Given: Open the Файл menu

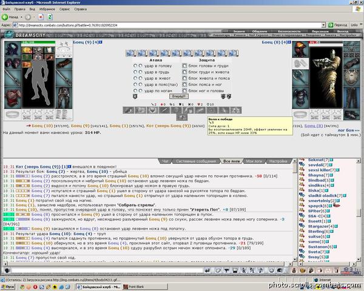Looking at the screenshot, I should point(6,9).
